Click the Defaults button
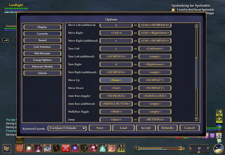Screen dimensions: 225x155 click(x=167, y=128)
